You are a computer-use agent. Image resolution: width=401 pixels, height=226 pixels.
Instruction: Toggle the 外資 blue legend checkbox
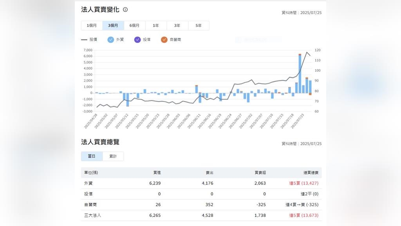tap(111, 40)
